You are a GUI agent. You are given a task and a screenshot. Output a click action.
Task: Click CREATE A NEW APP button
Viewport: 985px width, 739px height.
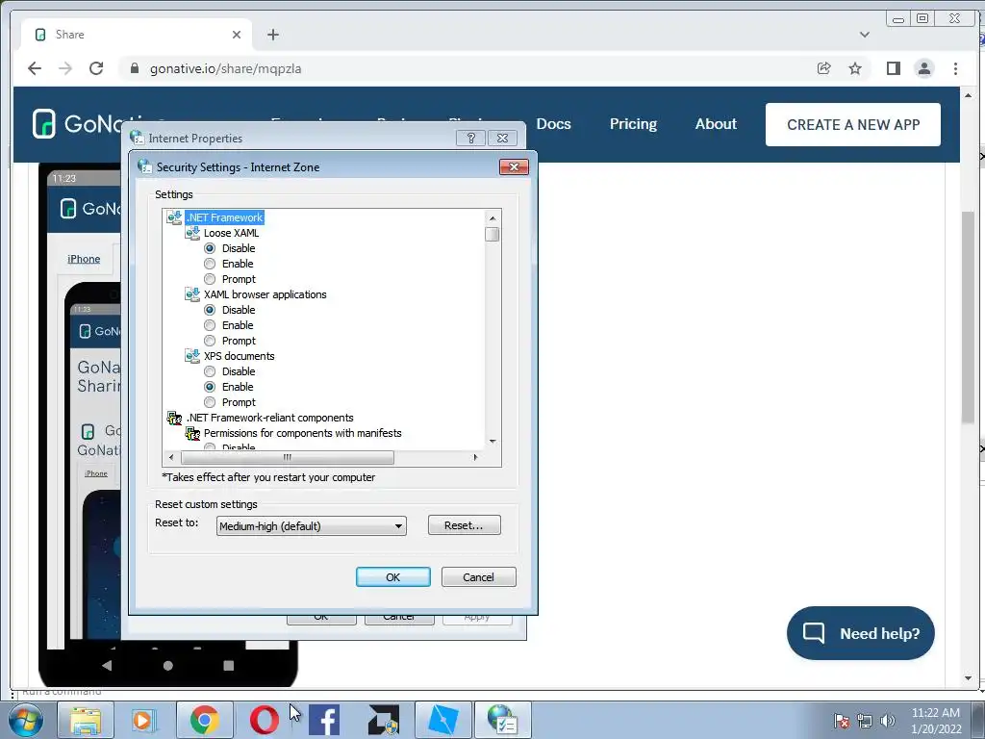coord(853,124)
